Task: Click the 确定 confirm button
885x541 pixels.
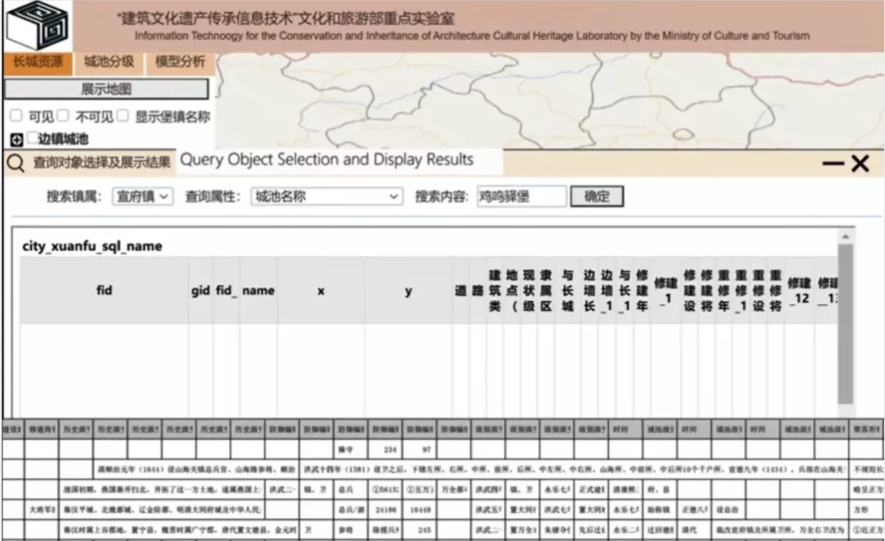Action: point(597,196)
